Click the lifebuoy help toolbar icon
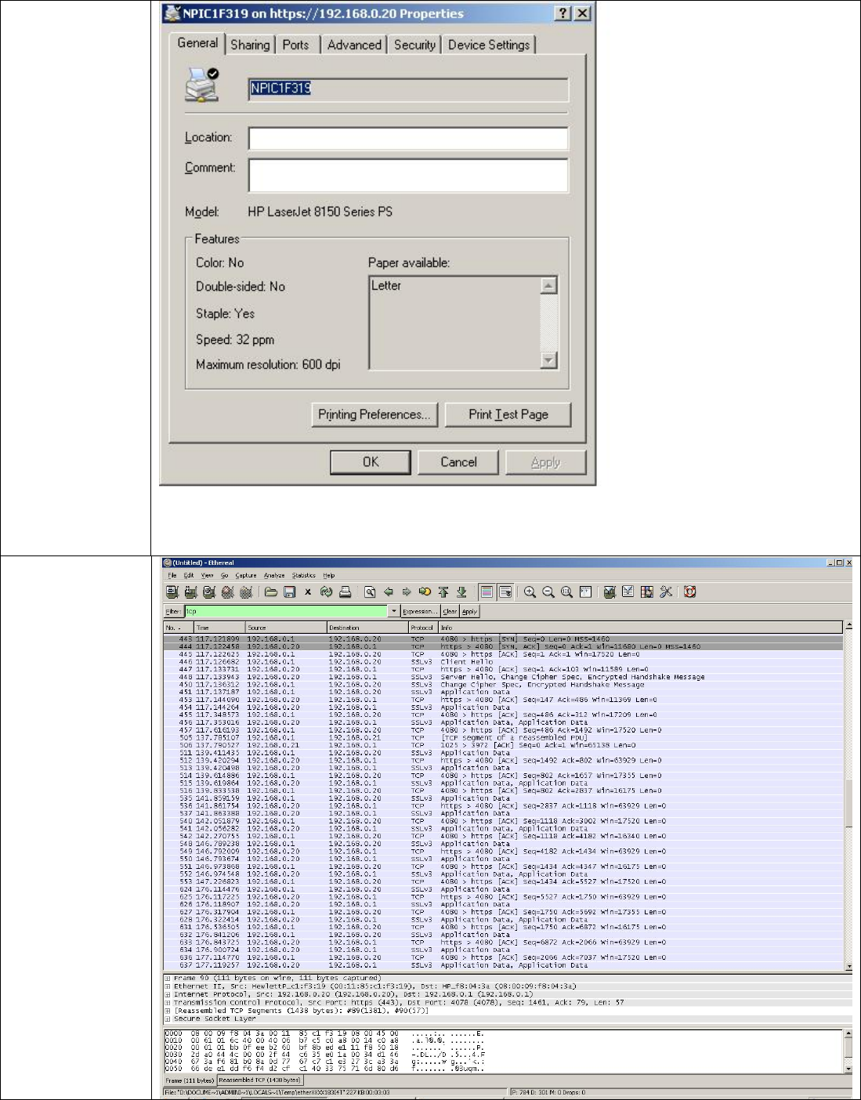 tap(690, 592)
